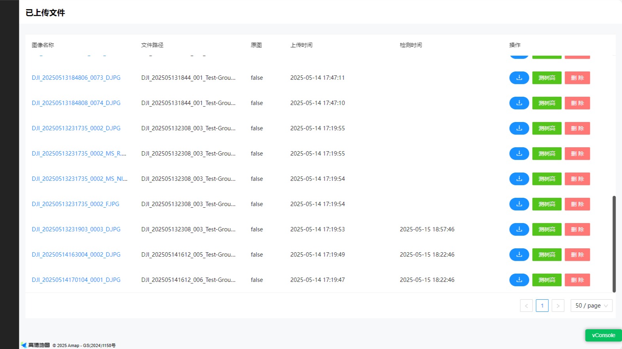Click the table vertical scrollbar thumb
The image size is (622, 349).
tap(614, 244)
